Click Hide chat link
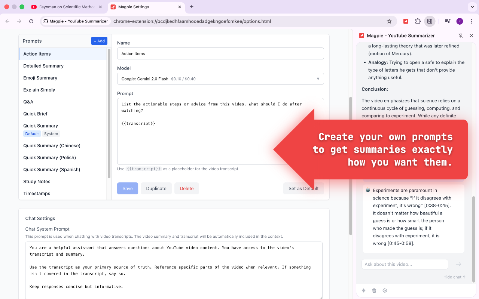 [x=454, y=277]
